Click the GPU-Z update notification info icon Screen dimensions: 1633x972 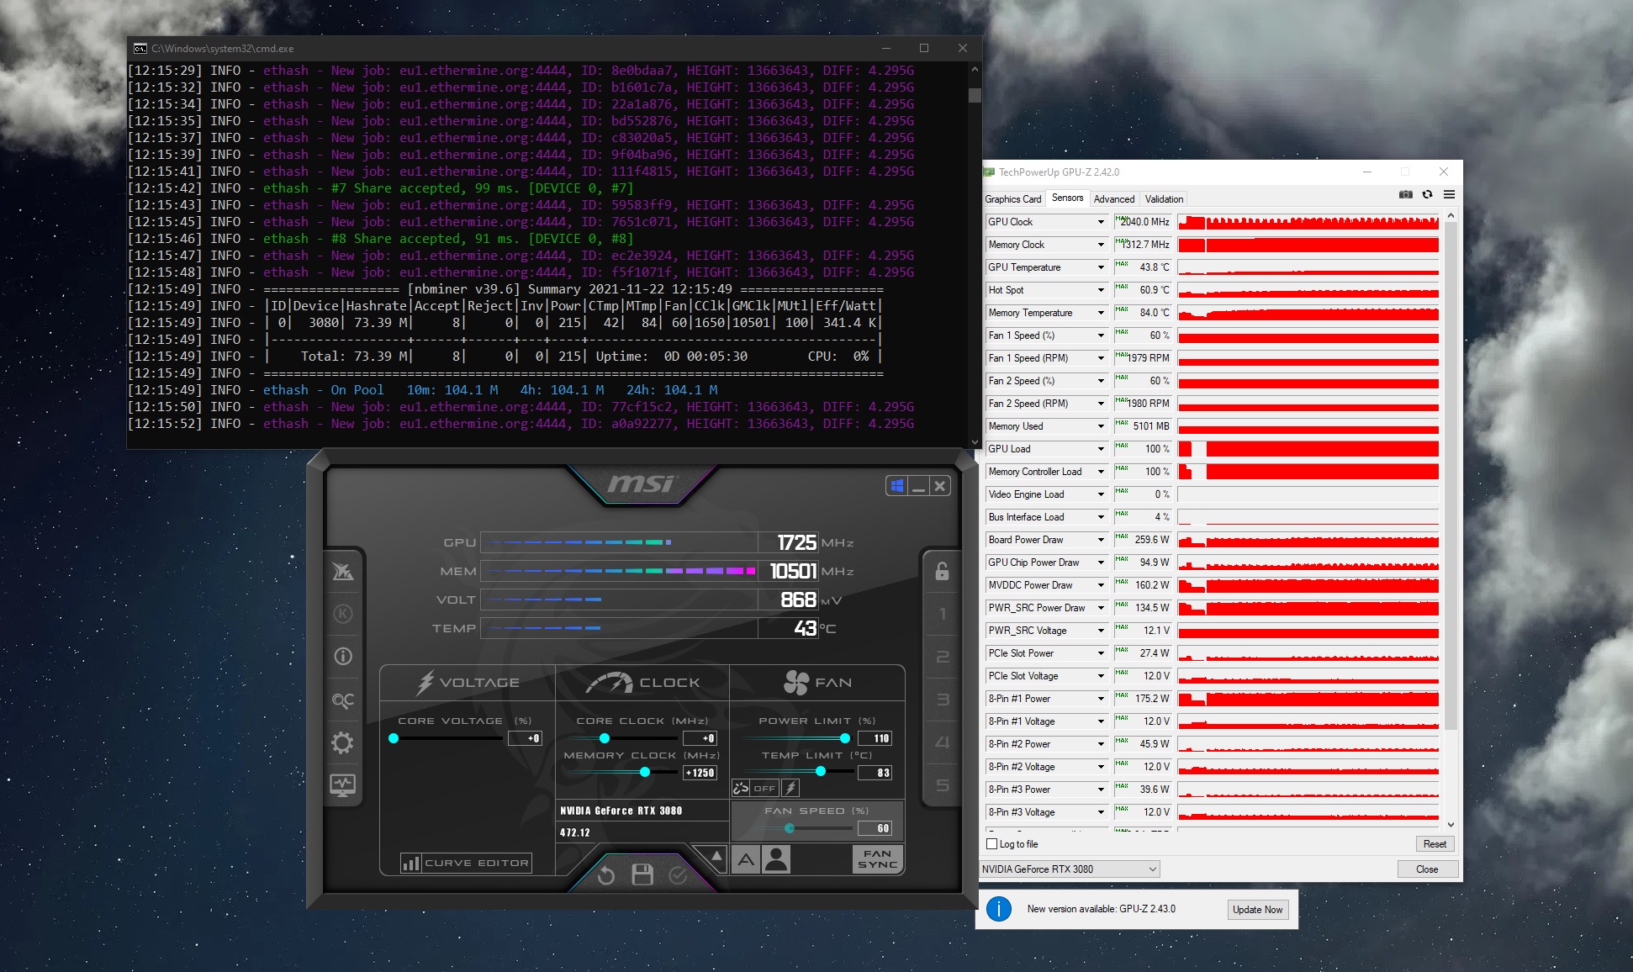pos(998,909)
